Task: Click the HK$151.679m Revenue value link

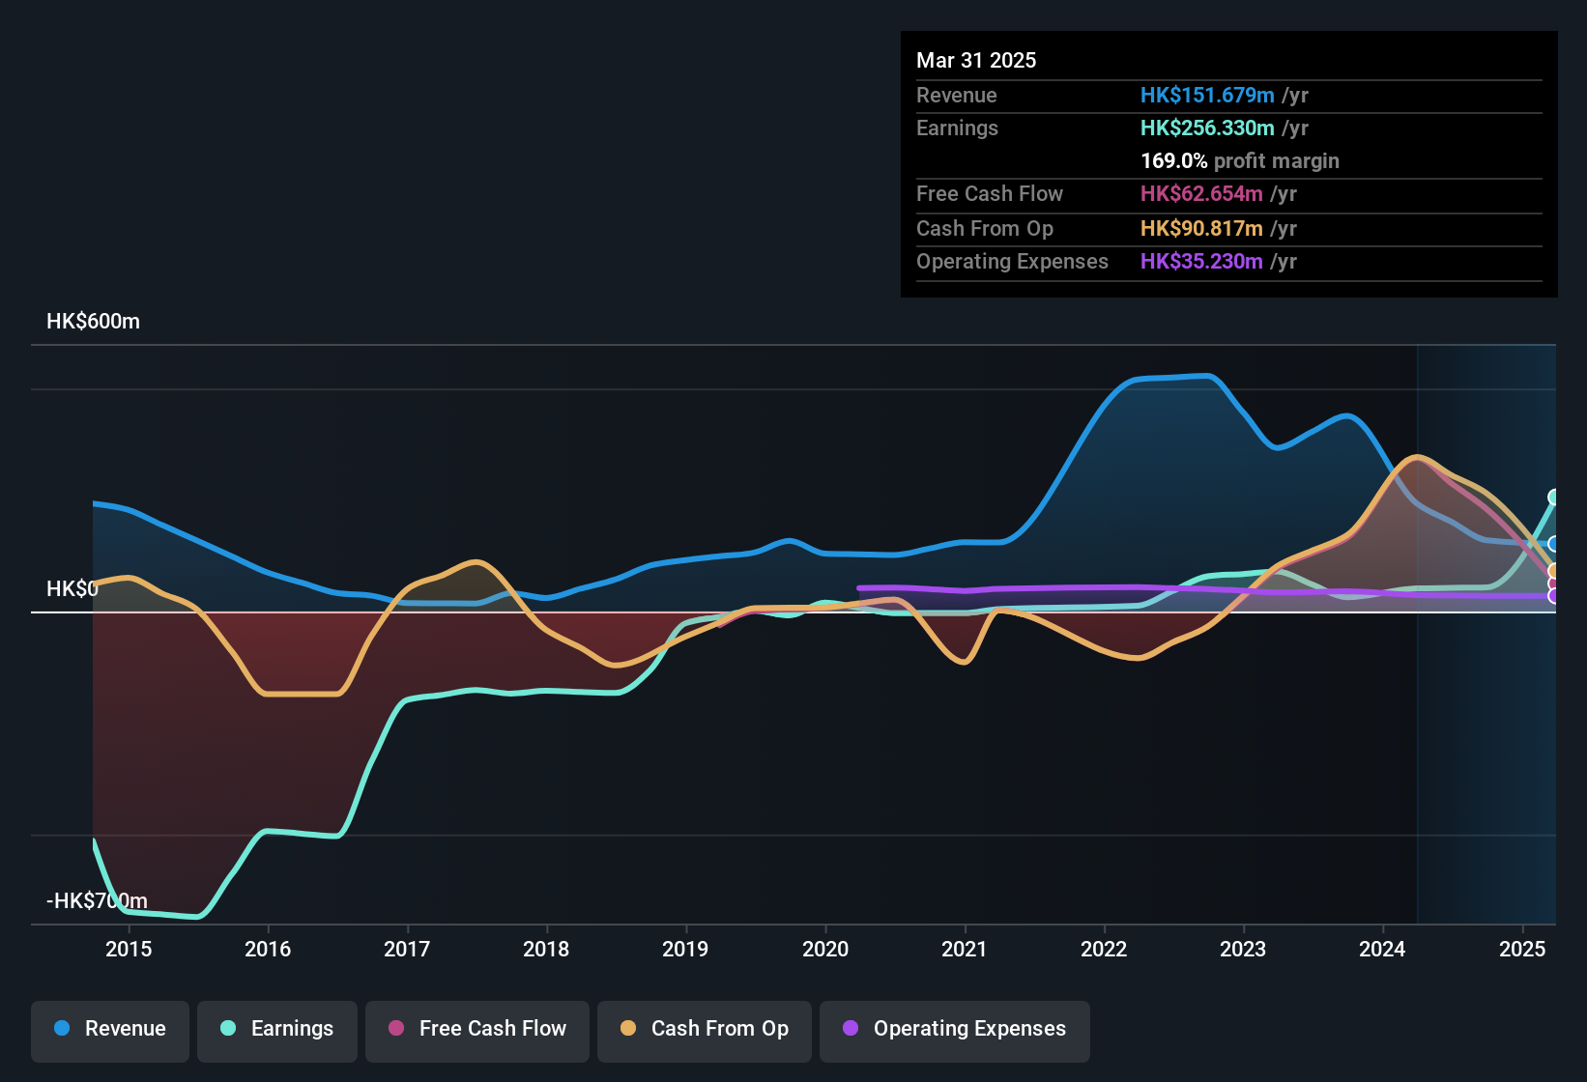Action: [x=1206, y=95]
